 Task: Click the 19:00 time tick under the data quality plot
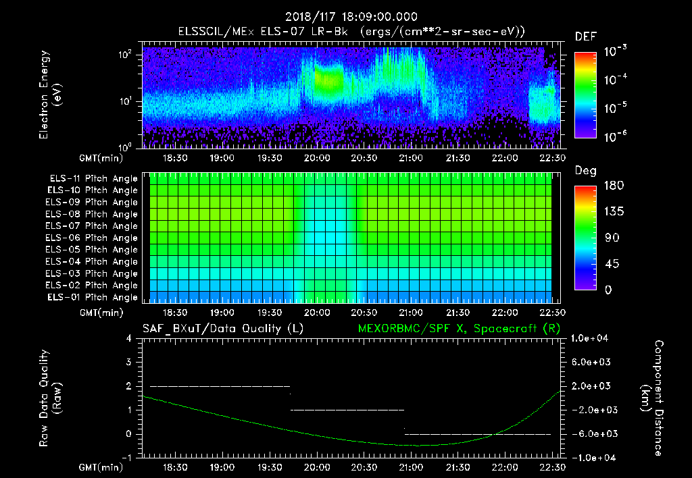tap(222, 467)
